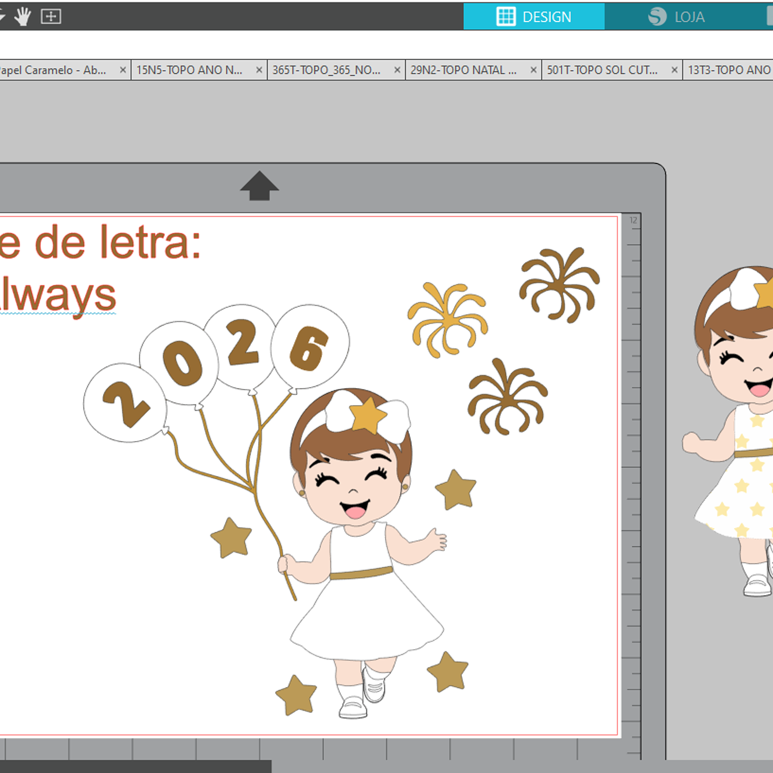Screen dimensions: 773x773
Task: Close the 29N2-TOPO NATAL tab
Action: pyautogui.click(x=533, y=70)
